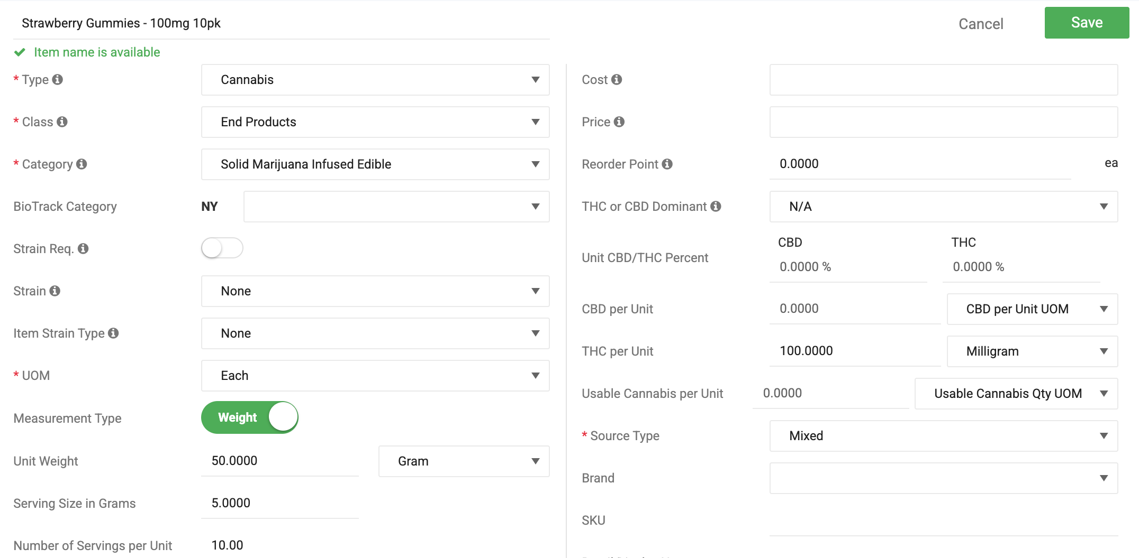Click the Item Strain Type info icon

coord(113,333)
